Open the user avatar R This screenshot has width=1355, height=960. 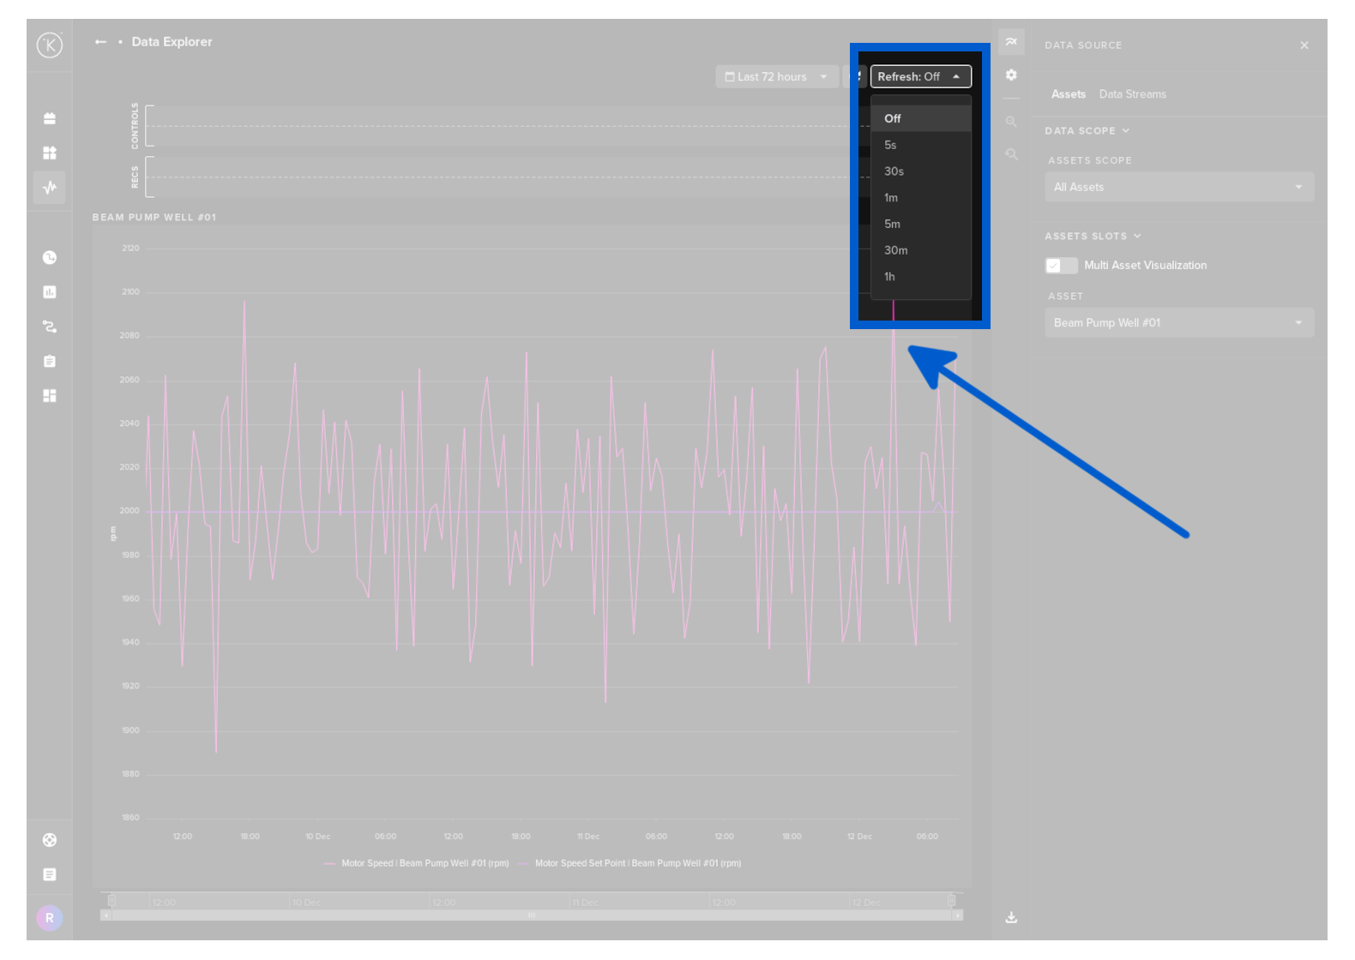(50, 918)
